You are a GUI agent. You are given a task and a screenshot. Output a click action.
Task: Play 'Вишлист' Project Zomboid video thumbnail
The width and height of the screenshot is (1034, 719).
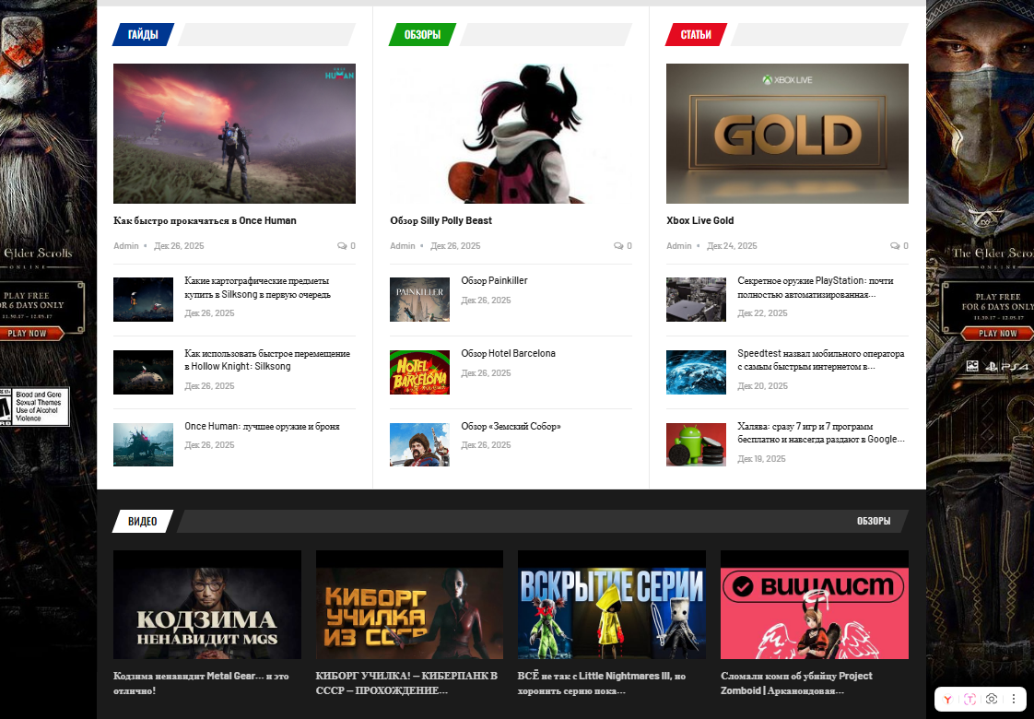pyautogui.click(x=815, y=605)
